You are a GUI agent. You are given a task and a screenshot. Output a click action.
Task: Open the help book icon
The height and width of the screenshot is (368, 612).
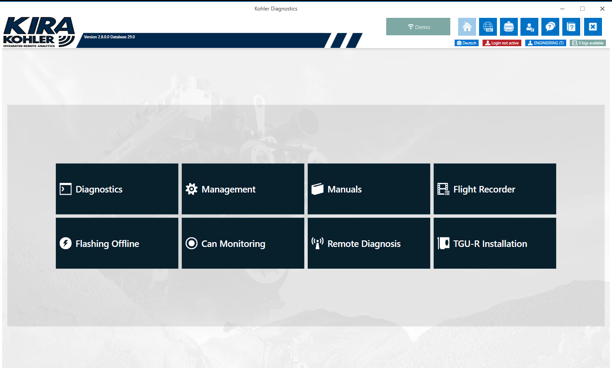coord(571,27)
